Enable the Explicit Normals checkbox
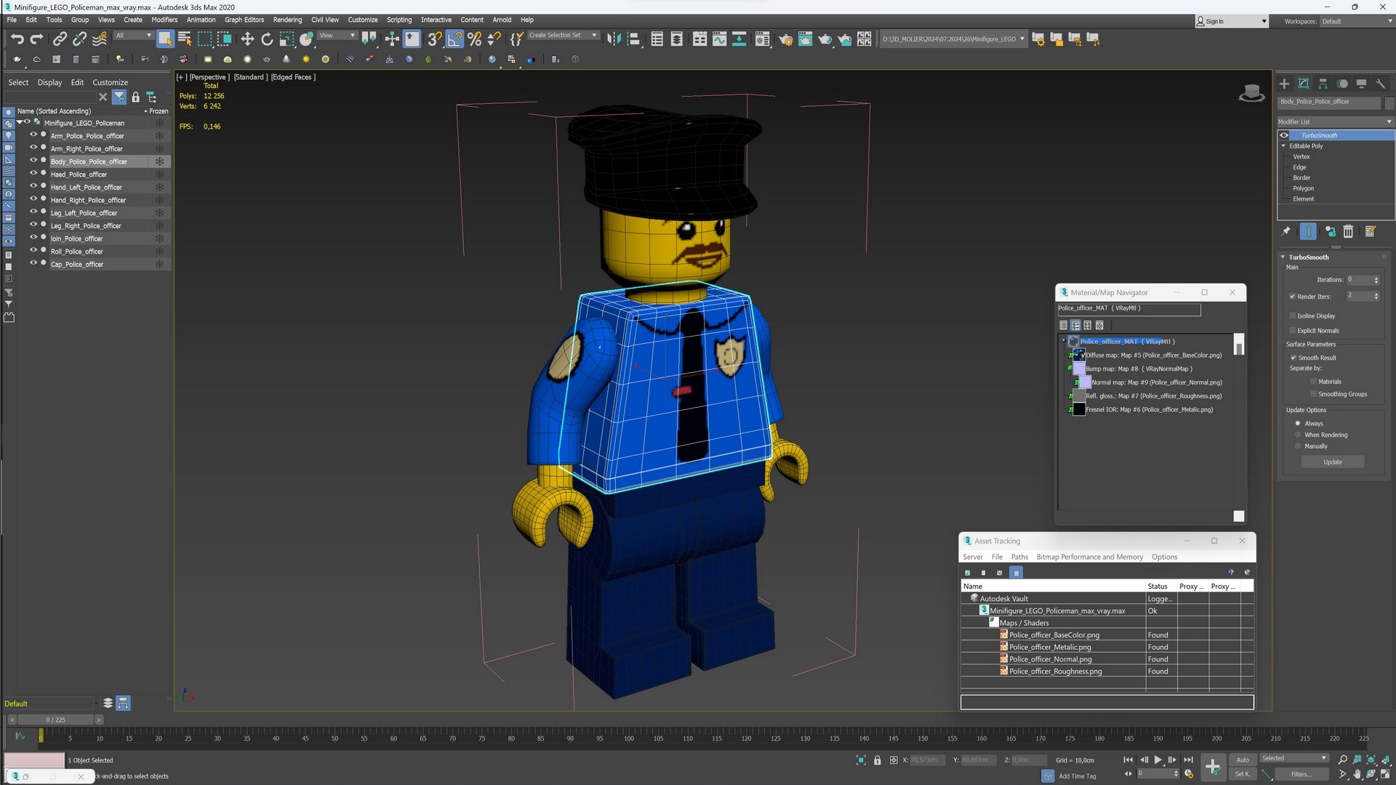The width and height of the screenshot is (1396, 785). click(x=1293, y=331)
